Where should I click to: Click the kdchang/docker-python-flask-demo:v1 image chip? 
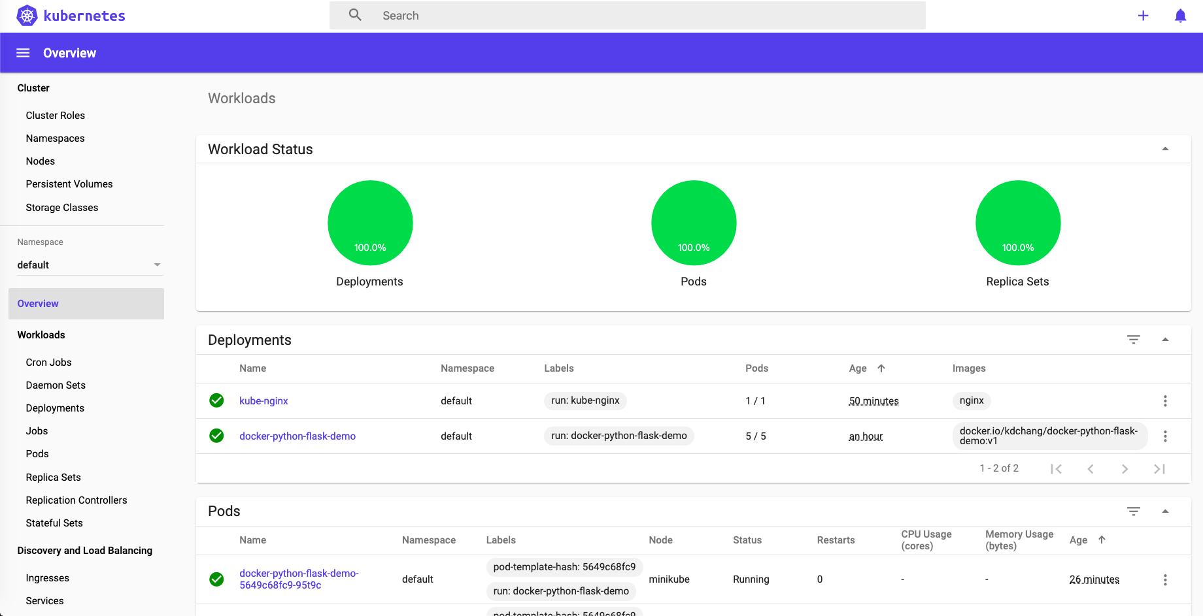click(1050, 436)
